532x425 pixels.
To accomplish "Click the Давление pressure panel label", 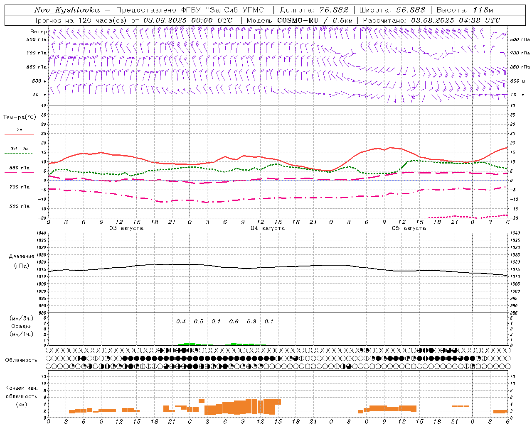I will [22, 256].
